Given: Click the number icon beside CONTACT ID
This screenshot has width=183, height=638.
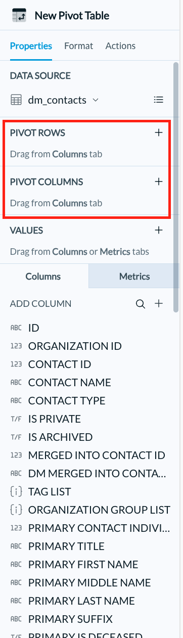Looking at the screenshot, I should (16, 364).
